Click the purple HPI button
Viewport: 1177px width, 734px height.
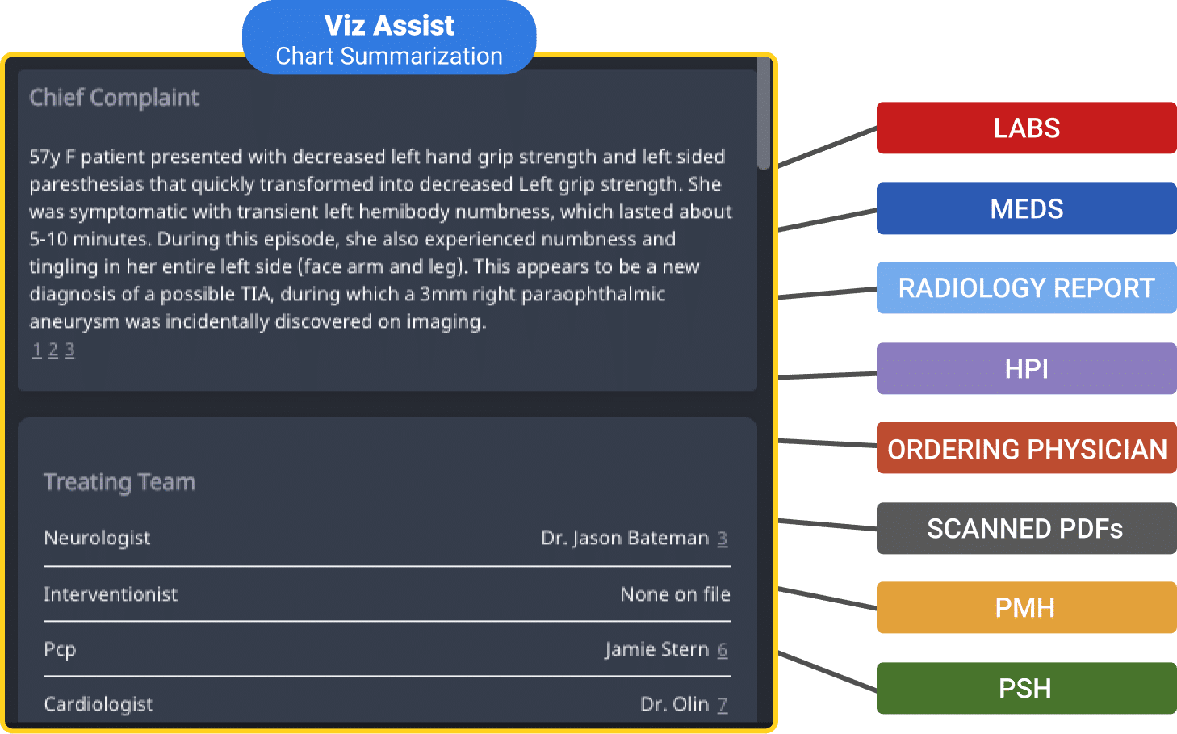[x=1026, y=368]
